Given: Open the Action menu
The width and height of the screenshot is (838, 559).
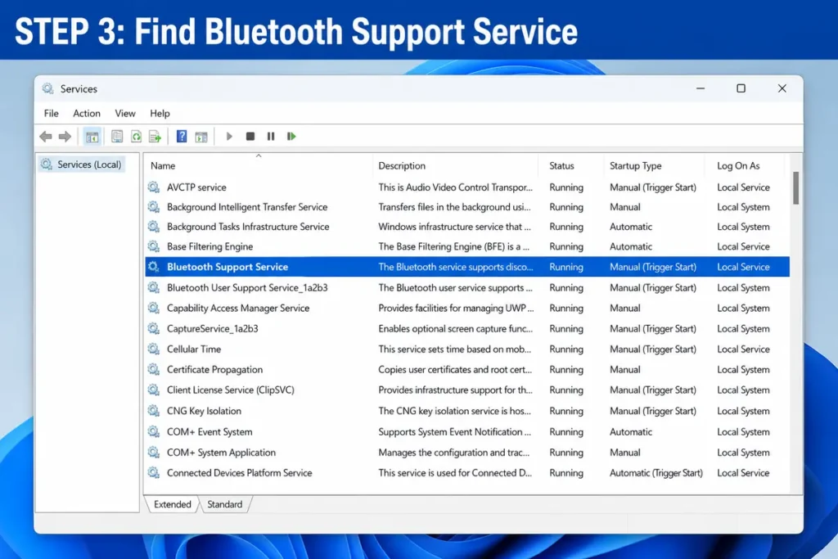Looking at the screenshot, I should [87, 113].
